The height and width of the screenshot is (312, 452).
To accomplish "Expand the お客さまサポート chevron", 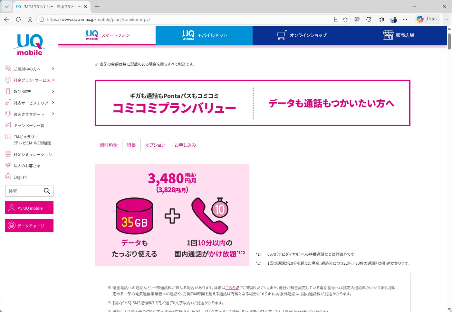I will 53,114.
